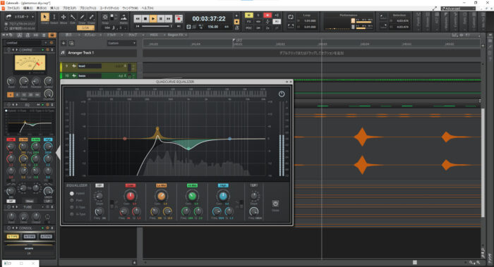Open the Advanced workspace dropdown

tap(458, 8)
